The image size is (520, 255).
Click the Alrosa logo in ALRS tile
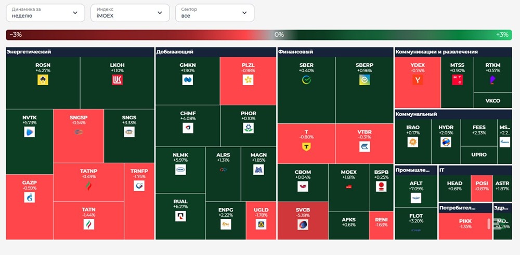(223, 169)
